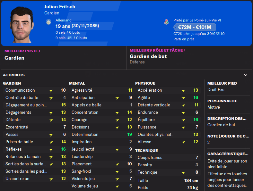Click the yellow arrow beside Communication
Image resolution: width=253 pixels, height=191 pixels.
point(51,91)
